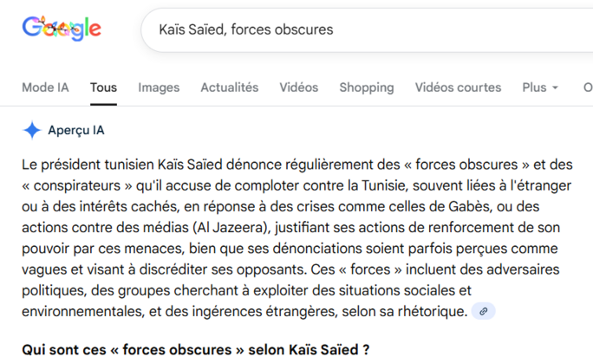This screenshot has width=593, height=363.
Task: Select the Tous tab
Action: point(103,88)
